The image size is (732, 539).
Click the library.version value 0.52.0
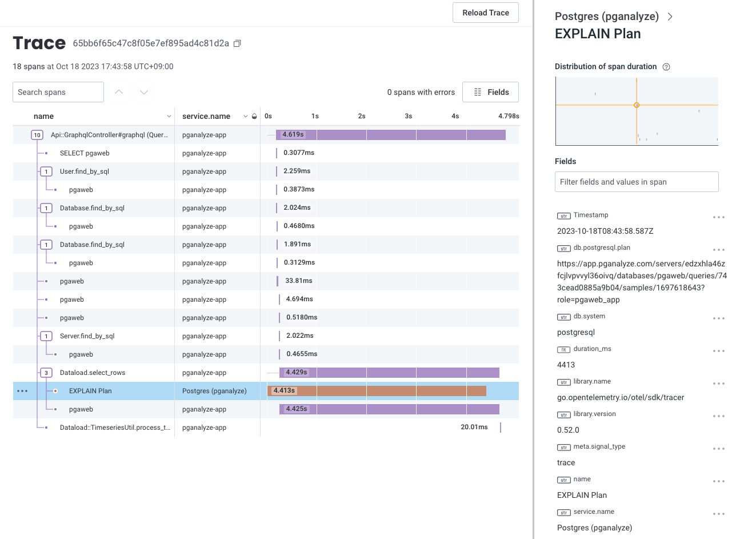coord(568,430)
